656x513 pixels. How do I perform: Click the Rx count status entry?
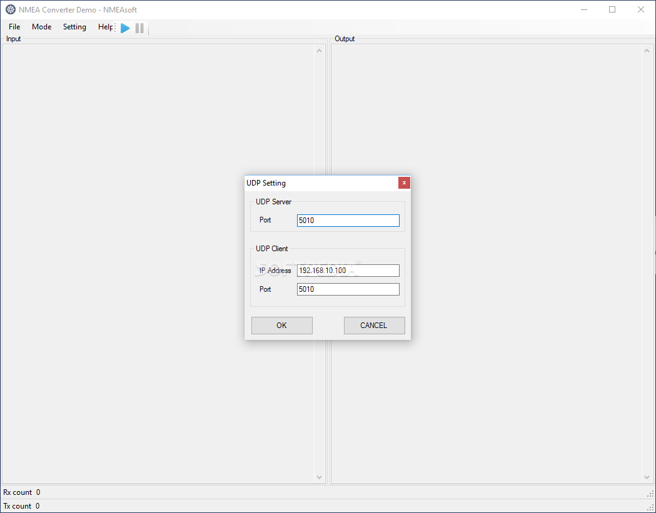(x=22, y=492)
